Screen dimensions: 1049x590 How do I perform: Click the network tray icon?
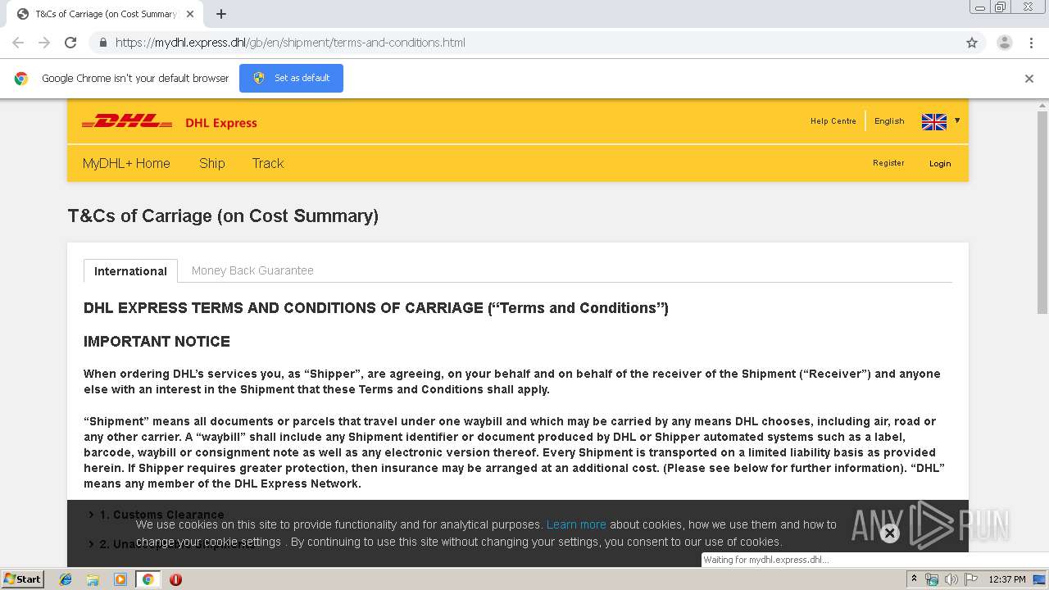(x=932, y=579)
